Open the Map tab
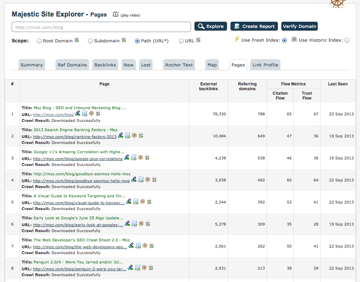The width and height of the screenshot is (360, 282). (x=212, y=65)
